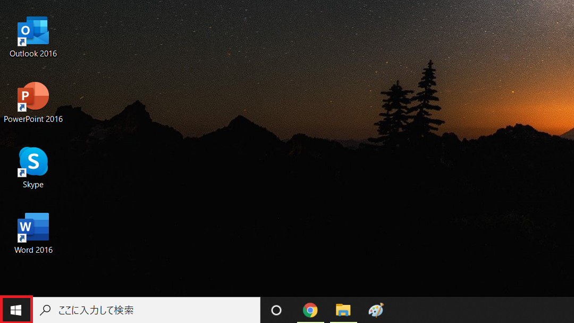The height and width of the screenshot is (323, 574).
Task: Click the "Skype" label under the icon
Action: [x=33, y=185]
